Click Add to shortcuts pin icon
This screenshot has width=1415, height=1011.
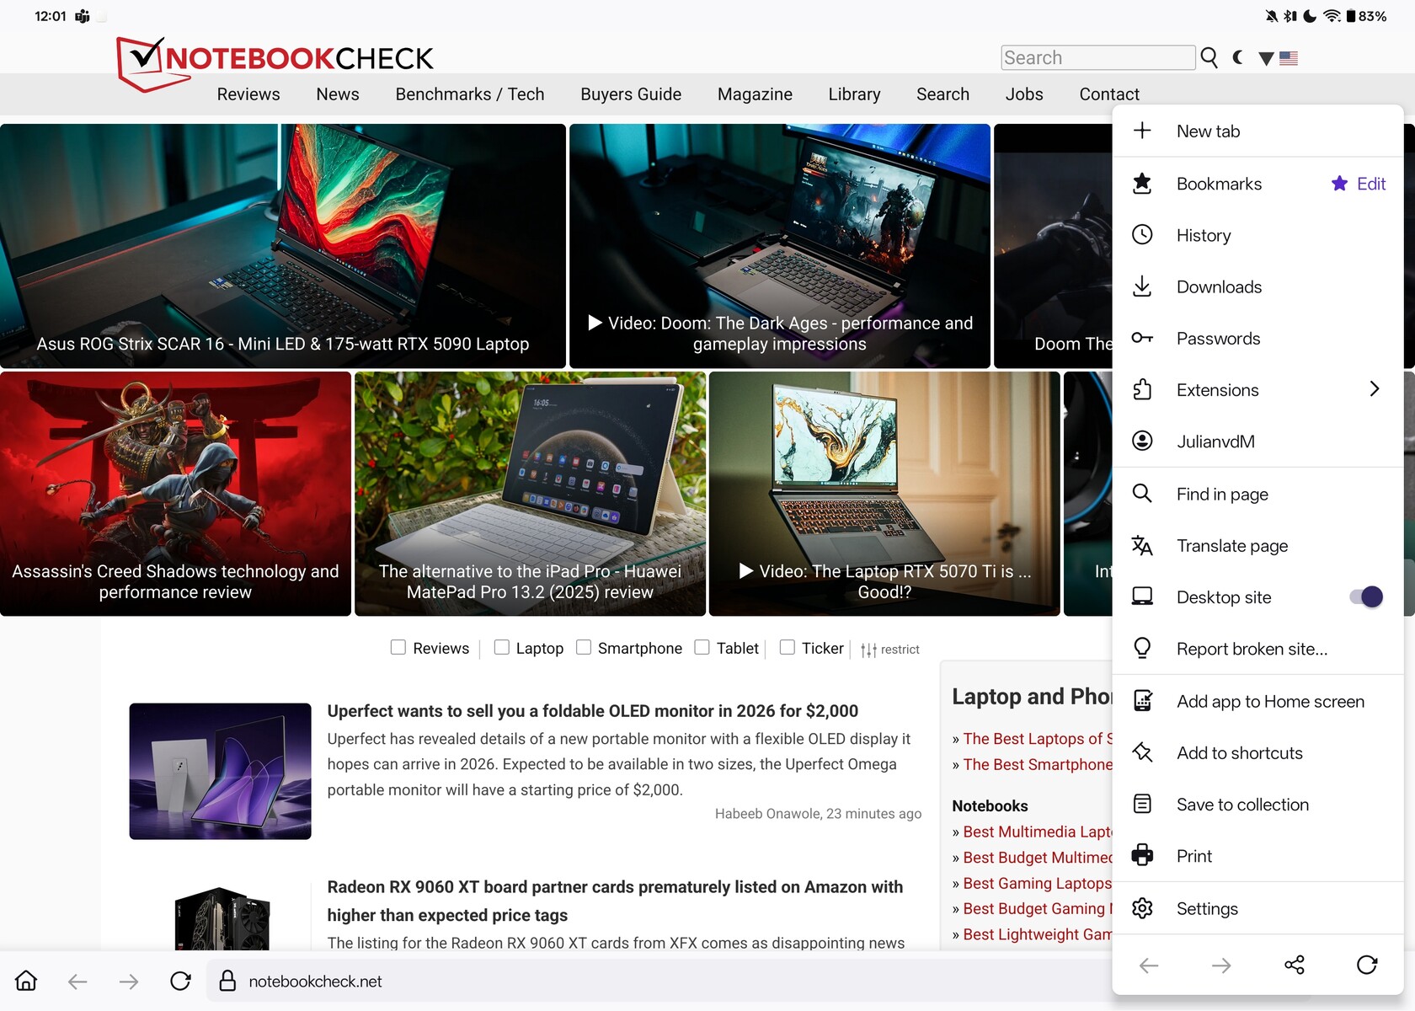(1142, 752)
